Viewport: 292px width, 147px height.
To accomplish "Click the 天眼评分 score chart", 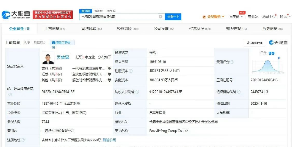I will click(268, 65).
